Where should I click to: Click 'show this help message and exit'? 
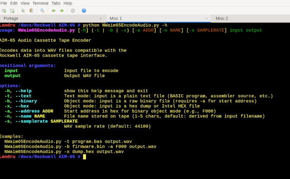point(106,91)
